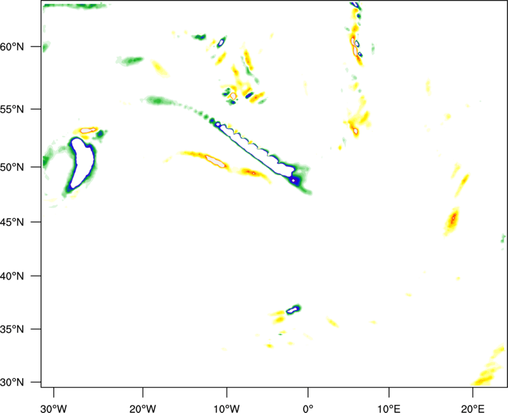This screenshot has width=508, height=413.
Task: Click the small blue blob near 37°N
Action: click(293, 309)
